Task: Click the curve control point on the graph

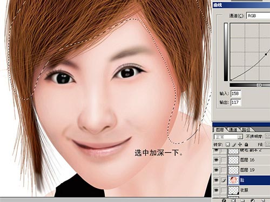Action: tap(266, 54)
